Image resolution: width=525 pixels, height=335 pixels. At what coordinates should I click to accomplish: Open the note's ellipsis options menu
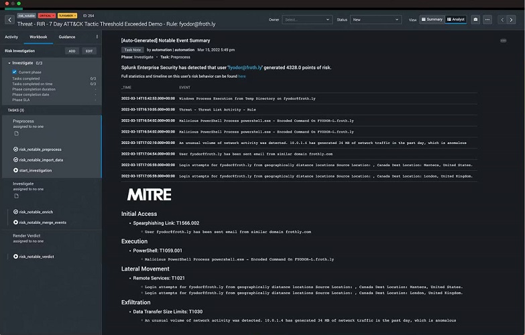[x=504, y=40]
